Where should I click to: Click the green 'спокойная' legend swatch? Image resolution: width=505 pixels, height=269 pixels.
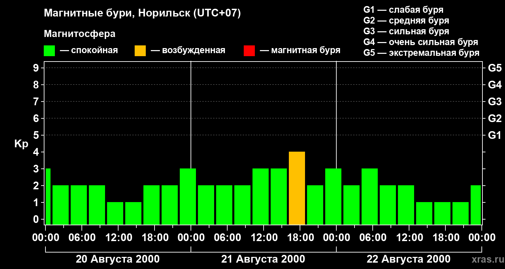[49, 51]
